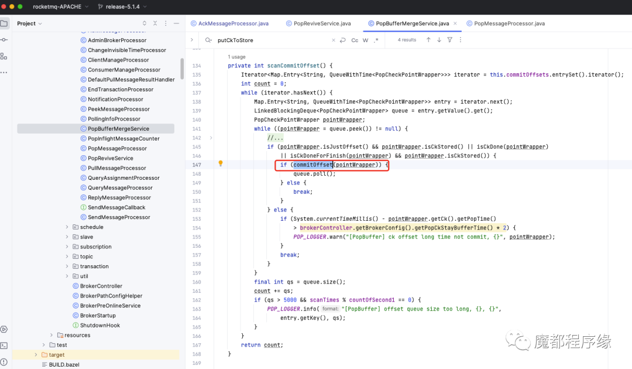Viewport: 632px width, 369px height.
Task: Toggle Words (W) search option
Action: pos(366,40)
